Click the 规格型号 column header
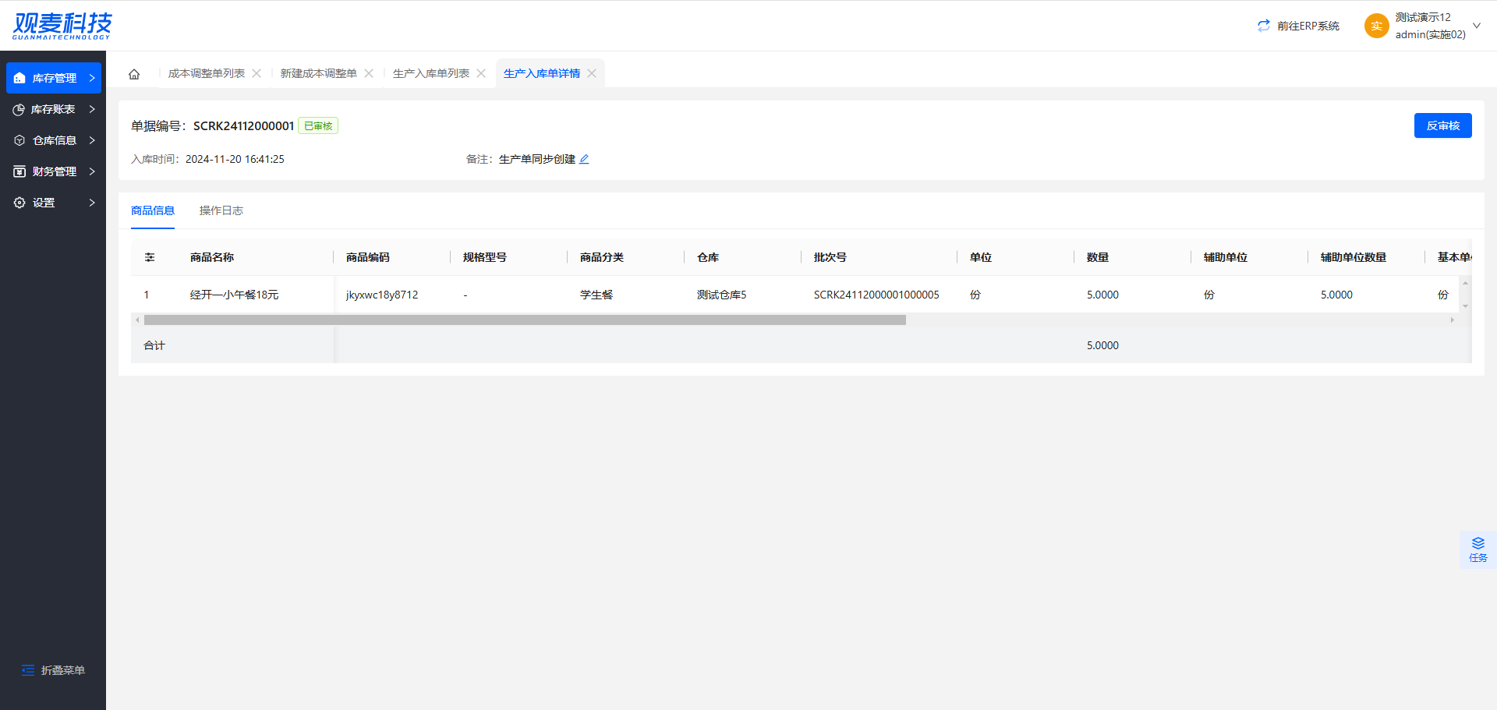Viewport: 1497px width, 710px height. coord(485,257)
